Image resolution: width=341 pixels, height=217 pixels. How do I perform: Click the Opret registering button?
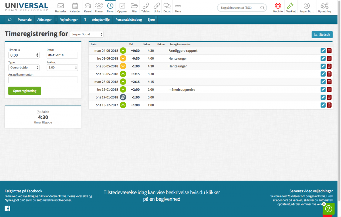(25, 91)
